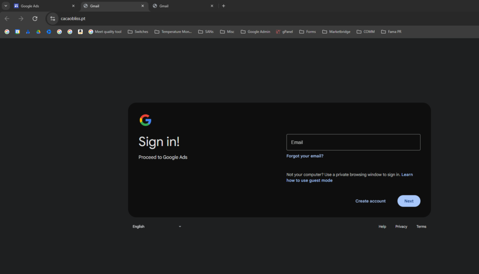Viewport: 479px width, 274px height.
Task: Go forward to the next page
Action: [x=21, y=19]
